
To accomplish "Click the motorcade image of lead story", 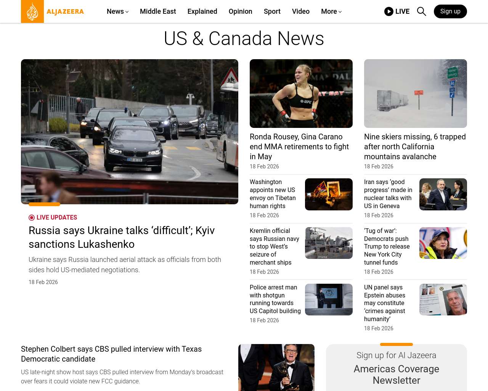I will pos(130,132).
